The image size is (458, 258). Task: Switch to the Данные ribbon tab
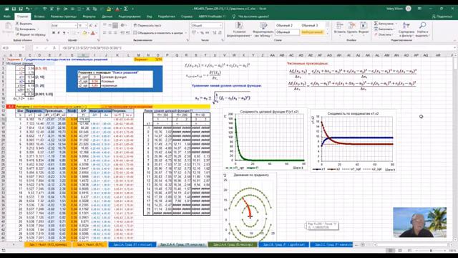(107, 16)
